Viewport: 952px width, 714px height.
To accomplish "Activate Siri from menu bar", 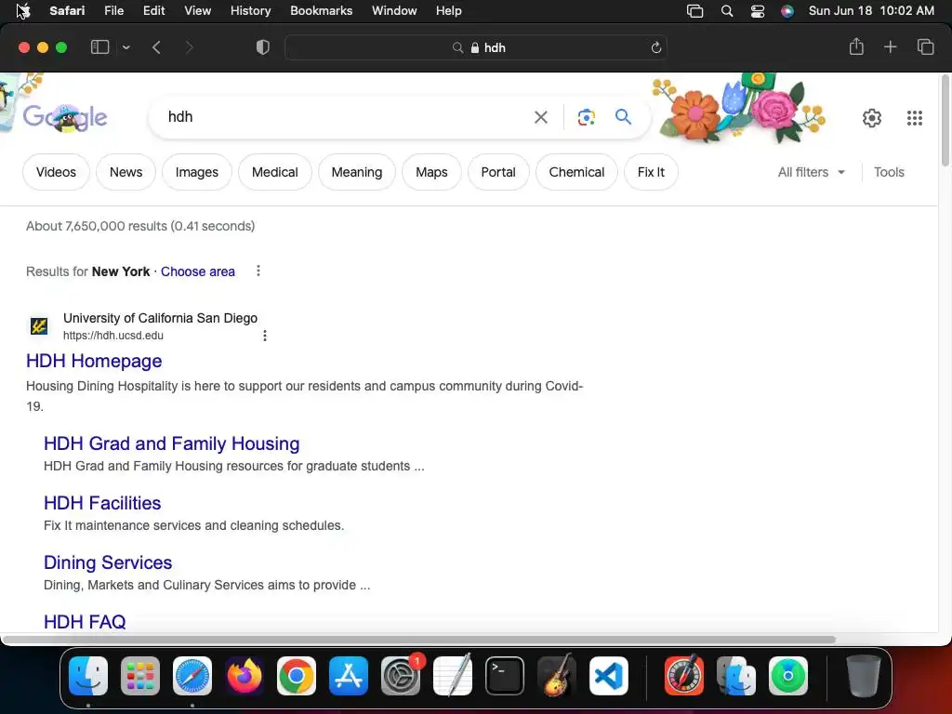I will click(787, 11).
